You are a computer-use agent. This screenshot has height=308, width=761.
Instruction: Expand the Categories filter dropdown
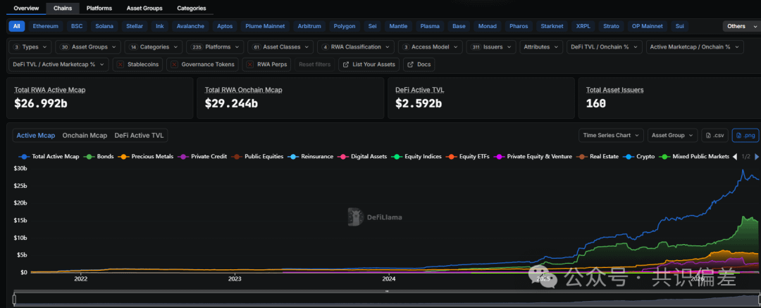154,47
